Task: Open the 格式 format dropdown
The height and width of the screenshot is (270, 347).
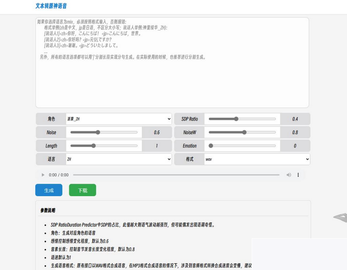Action: [257, 159]
